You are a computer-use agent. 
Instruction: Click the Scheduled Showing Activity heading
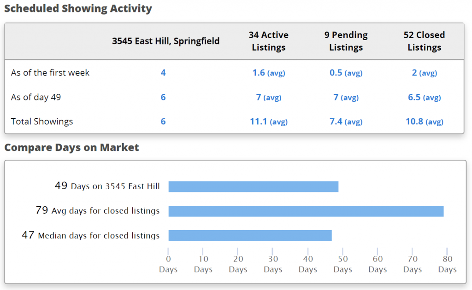[x=78, y=8]
